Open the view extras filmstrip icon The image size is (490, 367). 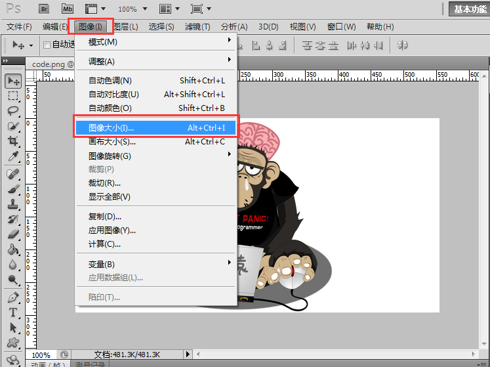point(91,9)
